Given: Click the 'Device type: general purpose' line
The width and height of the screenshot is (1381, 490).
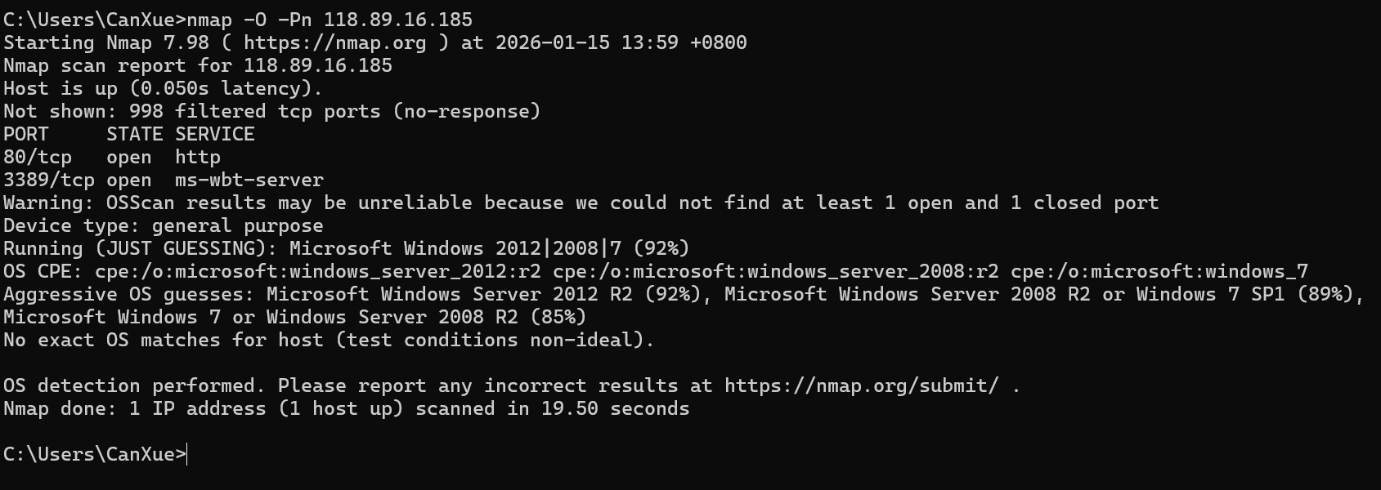Looking at the screenshot, I should 163,225.
